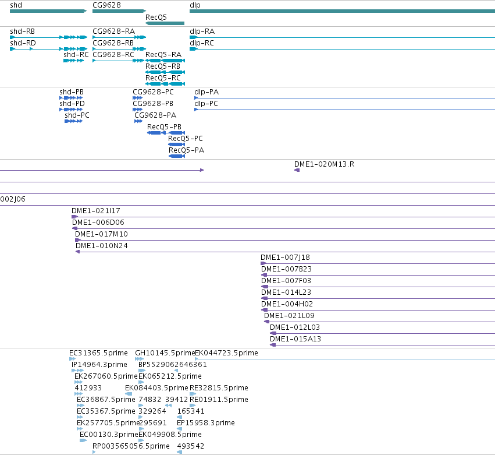
Task: Select the RecQ5-RB transcript
Action: (x=165, y=72)
